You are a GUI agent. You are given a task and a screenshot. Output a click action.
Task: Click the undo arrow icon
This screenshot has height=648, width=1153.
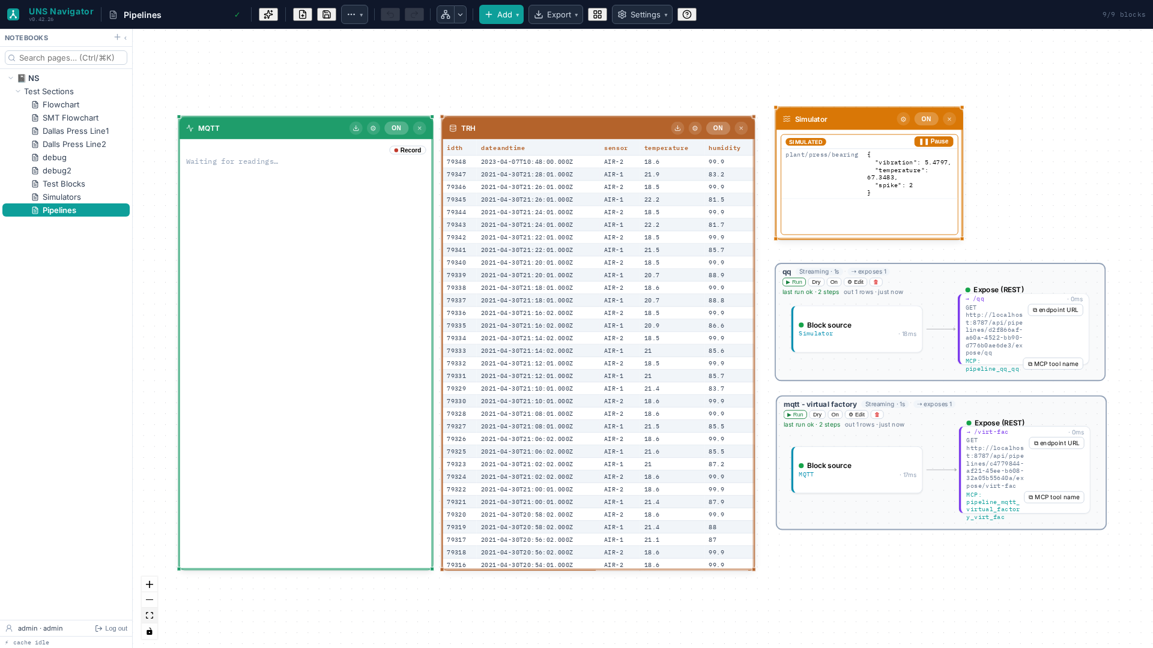pyautogui.click(x=390, y=14)
